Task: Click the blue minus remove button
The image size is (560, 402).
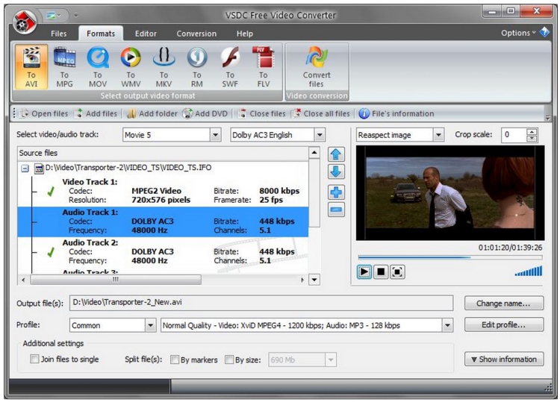Action: [x=336, y=210]
